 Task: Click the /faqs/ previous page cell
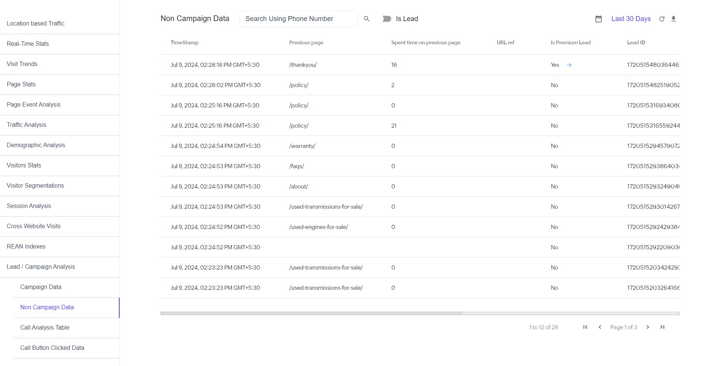point(297,166)
